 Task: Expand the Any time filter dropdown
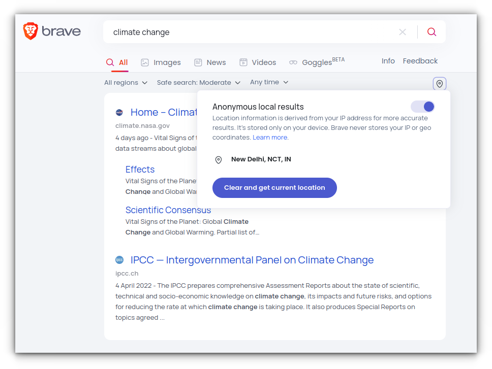pyautogui.click(x=269, y=82)
